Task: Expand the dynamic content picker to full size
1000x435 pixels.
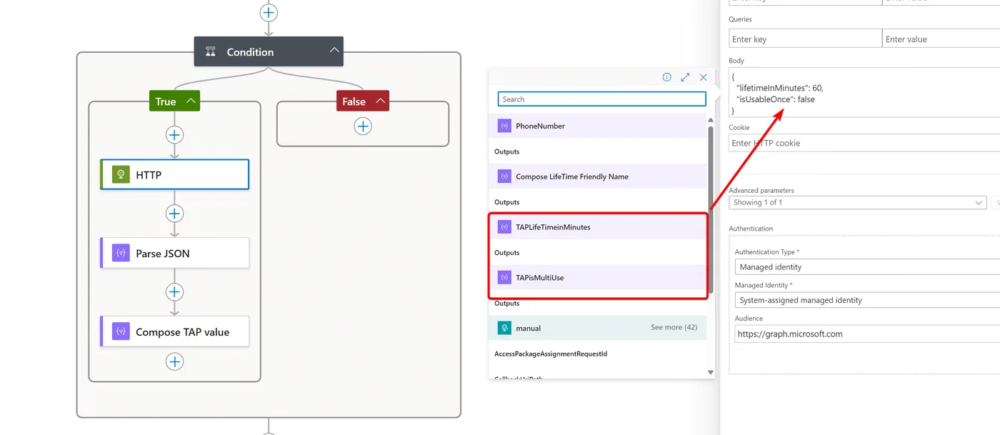Action: point(685,77)
